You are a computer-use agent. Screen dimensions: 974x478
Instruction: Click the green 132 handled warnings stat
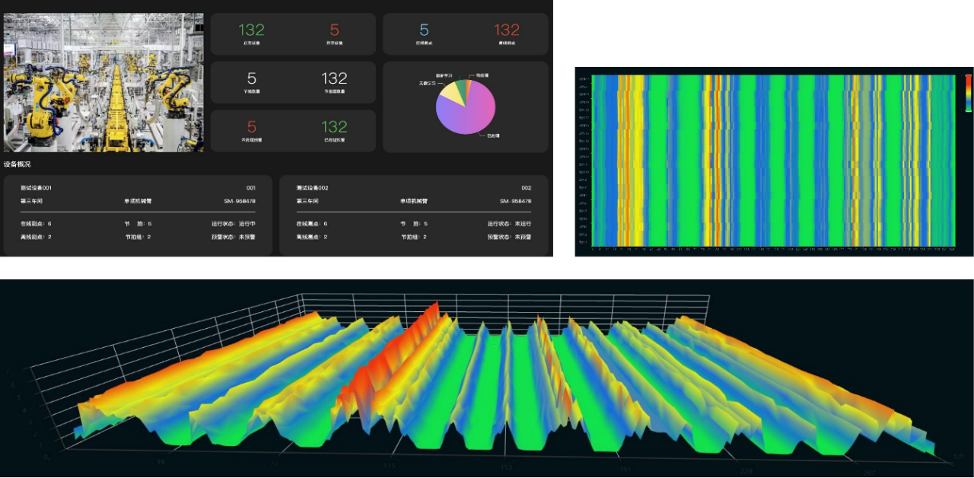click(334, 127)
